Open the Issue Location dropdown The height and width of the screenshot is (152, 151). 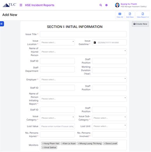[57, 43]
